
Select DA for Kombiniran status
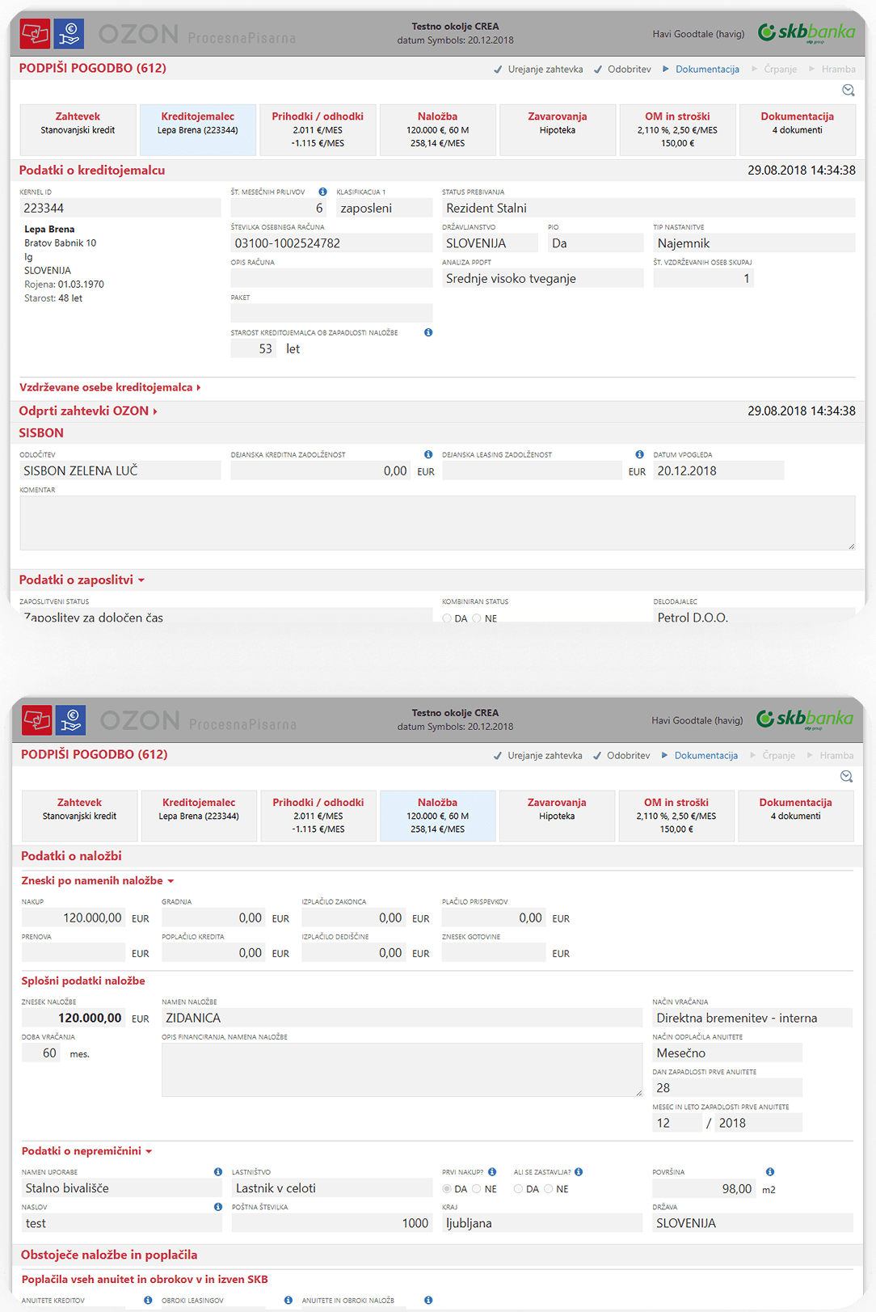pos(447,618)
